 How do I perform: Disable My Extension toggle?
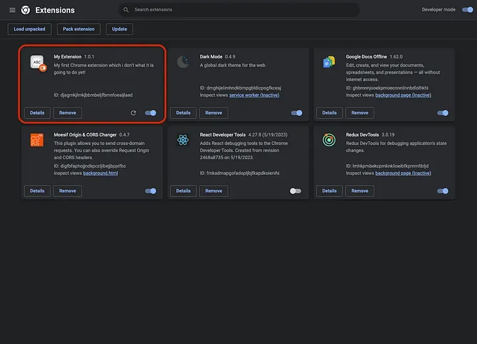[x=150, y=113]
